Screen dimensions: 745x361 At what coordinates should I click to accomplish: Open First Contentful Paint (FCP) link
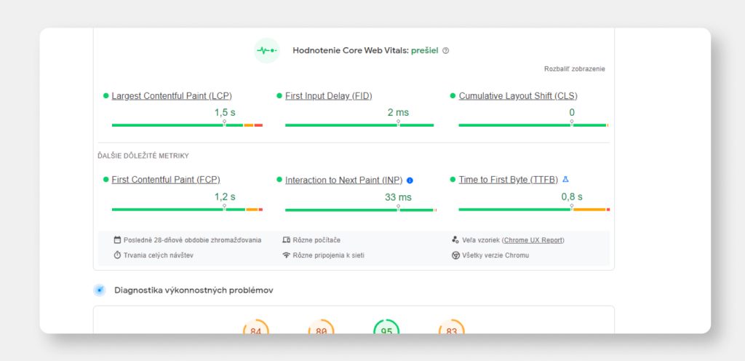tap(166, 180)
